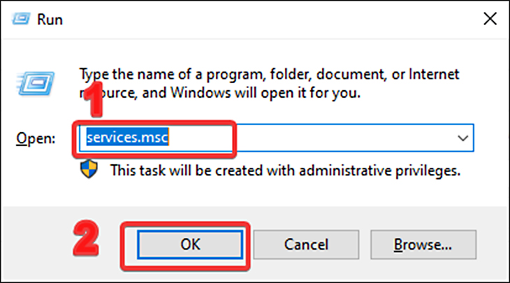510x283 pixels.
Task: Click the red number 2 annotation
Action: click(86, 238)
